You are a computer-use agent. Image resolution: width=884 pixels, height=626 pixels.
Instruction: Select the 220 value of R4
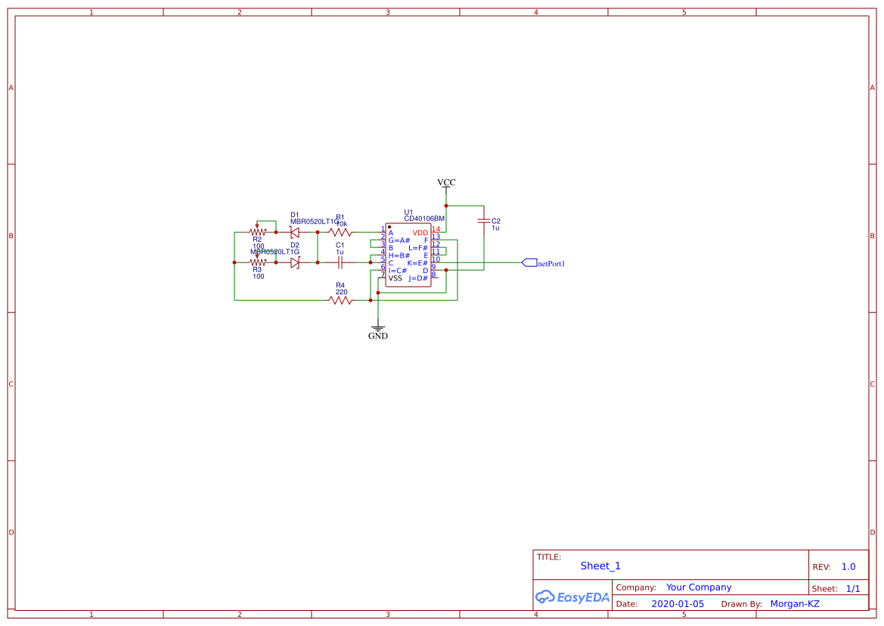tap(342, 292)
